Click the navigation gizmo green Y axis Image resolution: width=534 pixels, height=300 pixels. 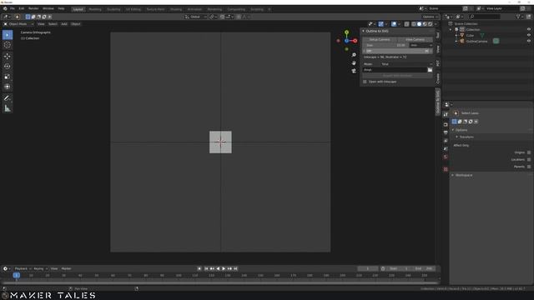pyautogui.click(x=347, y=32)
